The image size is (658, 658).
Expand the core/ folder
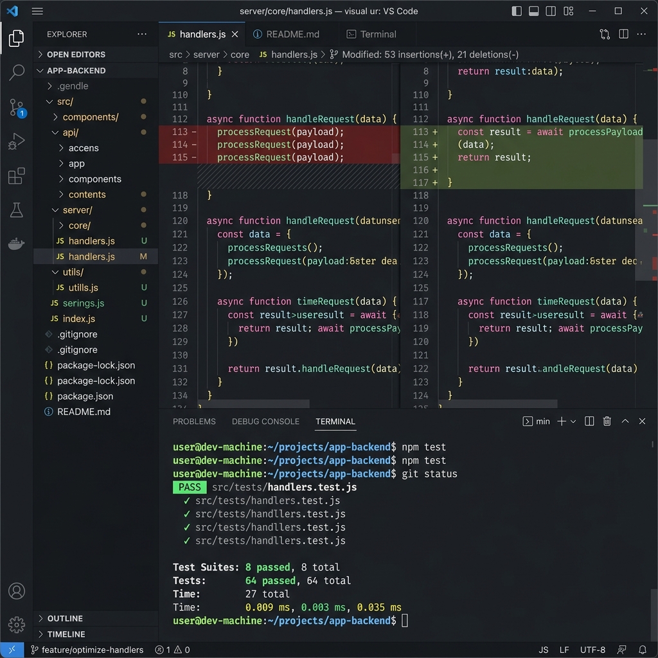pos(96,226)
